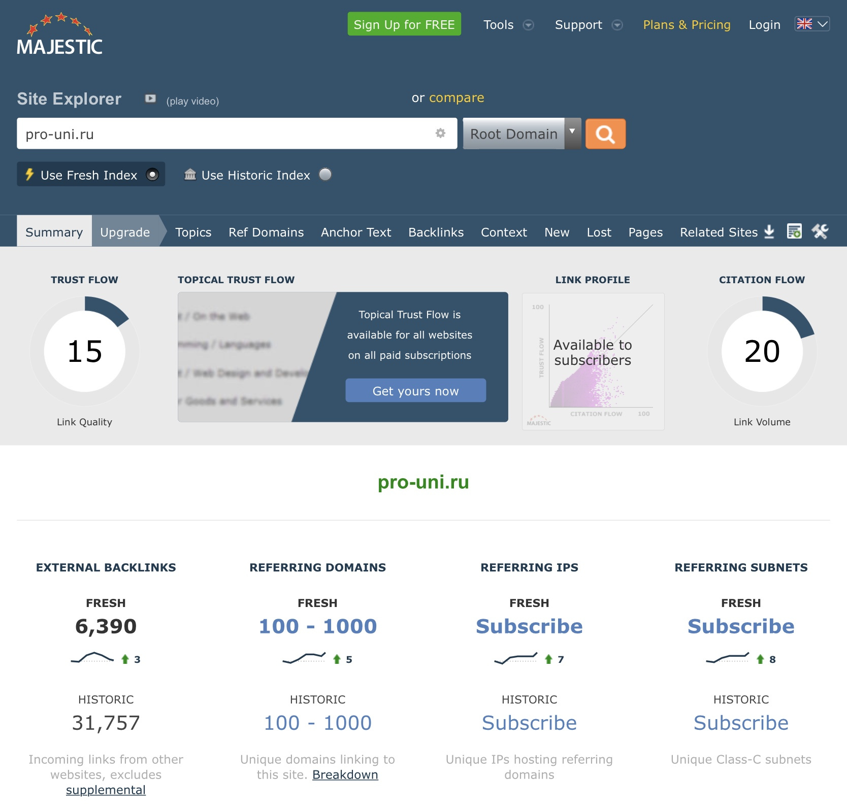This screenshot has width=847, height=808.
Task: Select Use Fresh Index radio button
Action: 152,175
